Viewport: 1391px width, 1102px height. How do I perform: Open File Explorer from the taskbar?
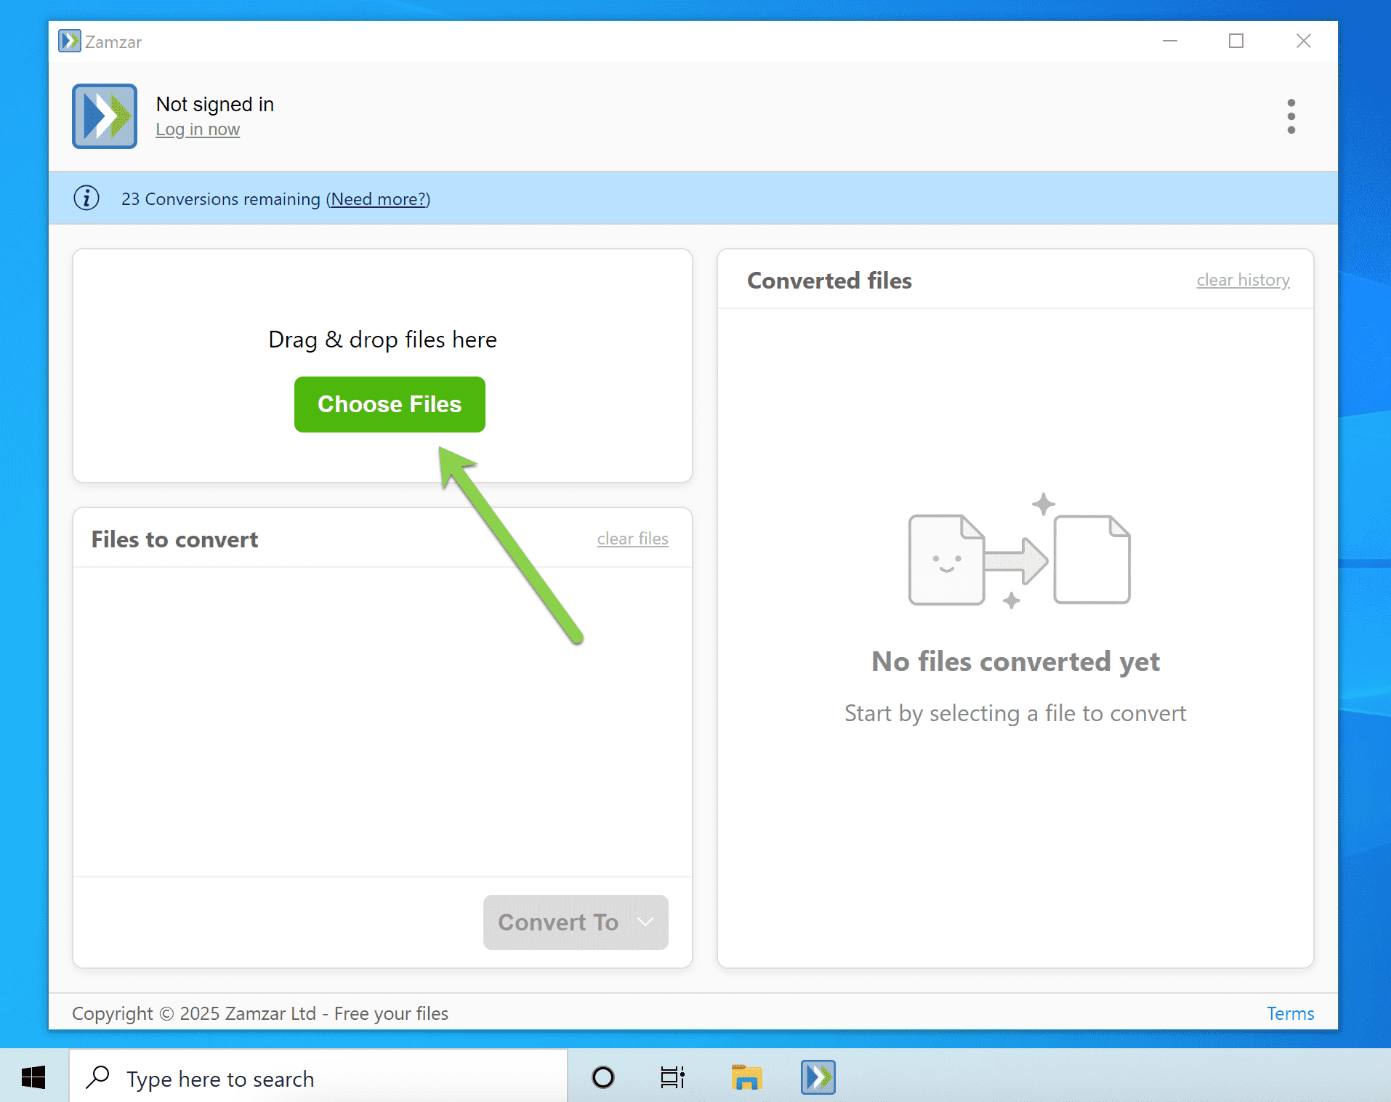(746, 1077)
